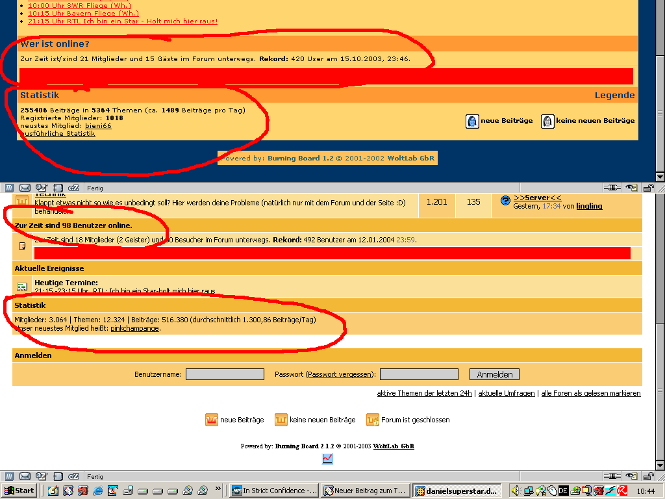665x499 pixels.
Task: Click into the Benutzername text field
Action: click(225, 374)
